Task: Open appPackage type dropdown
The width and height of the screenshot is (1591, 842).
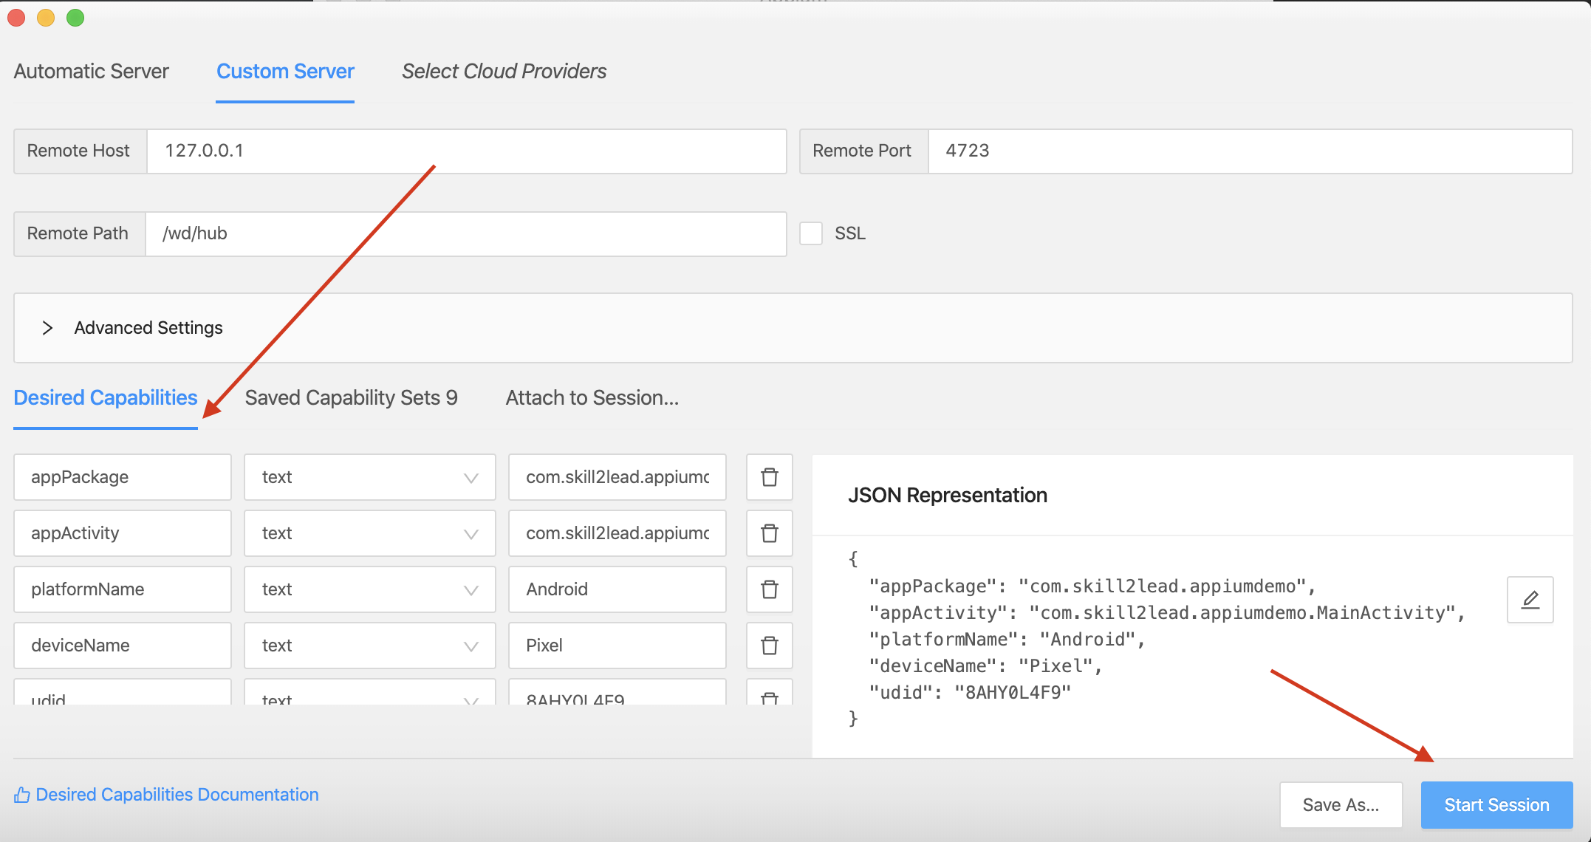Action: [369, 477]
